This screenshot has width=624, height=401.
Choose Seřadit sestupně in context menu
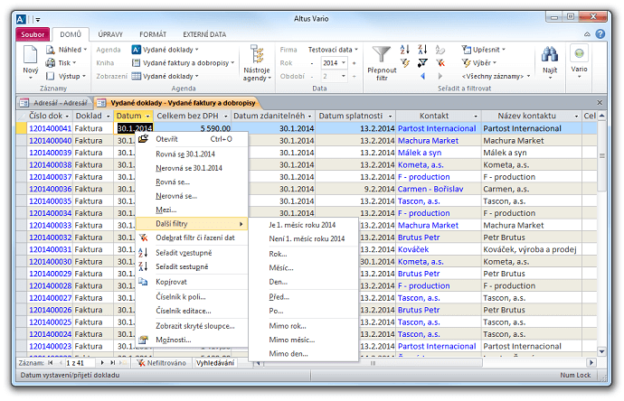(x=192, y=266)
